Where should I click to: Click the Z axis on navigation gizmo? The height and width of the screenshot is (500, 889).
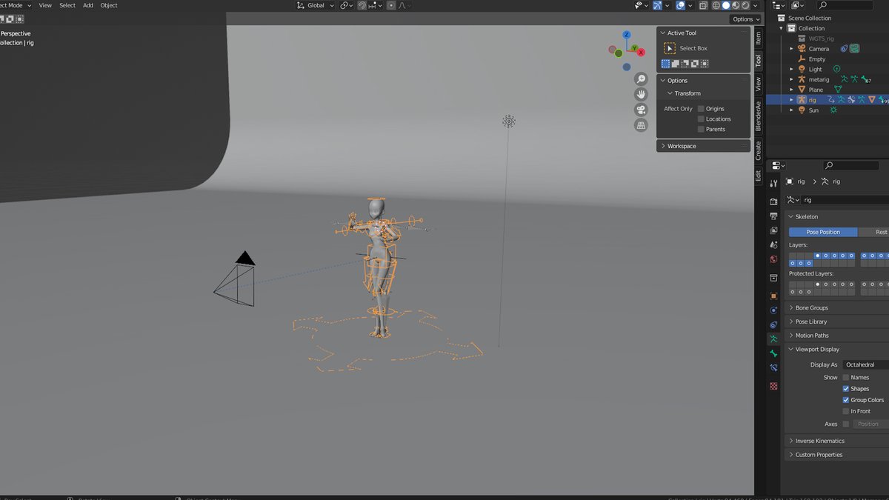[627, 35]
